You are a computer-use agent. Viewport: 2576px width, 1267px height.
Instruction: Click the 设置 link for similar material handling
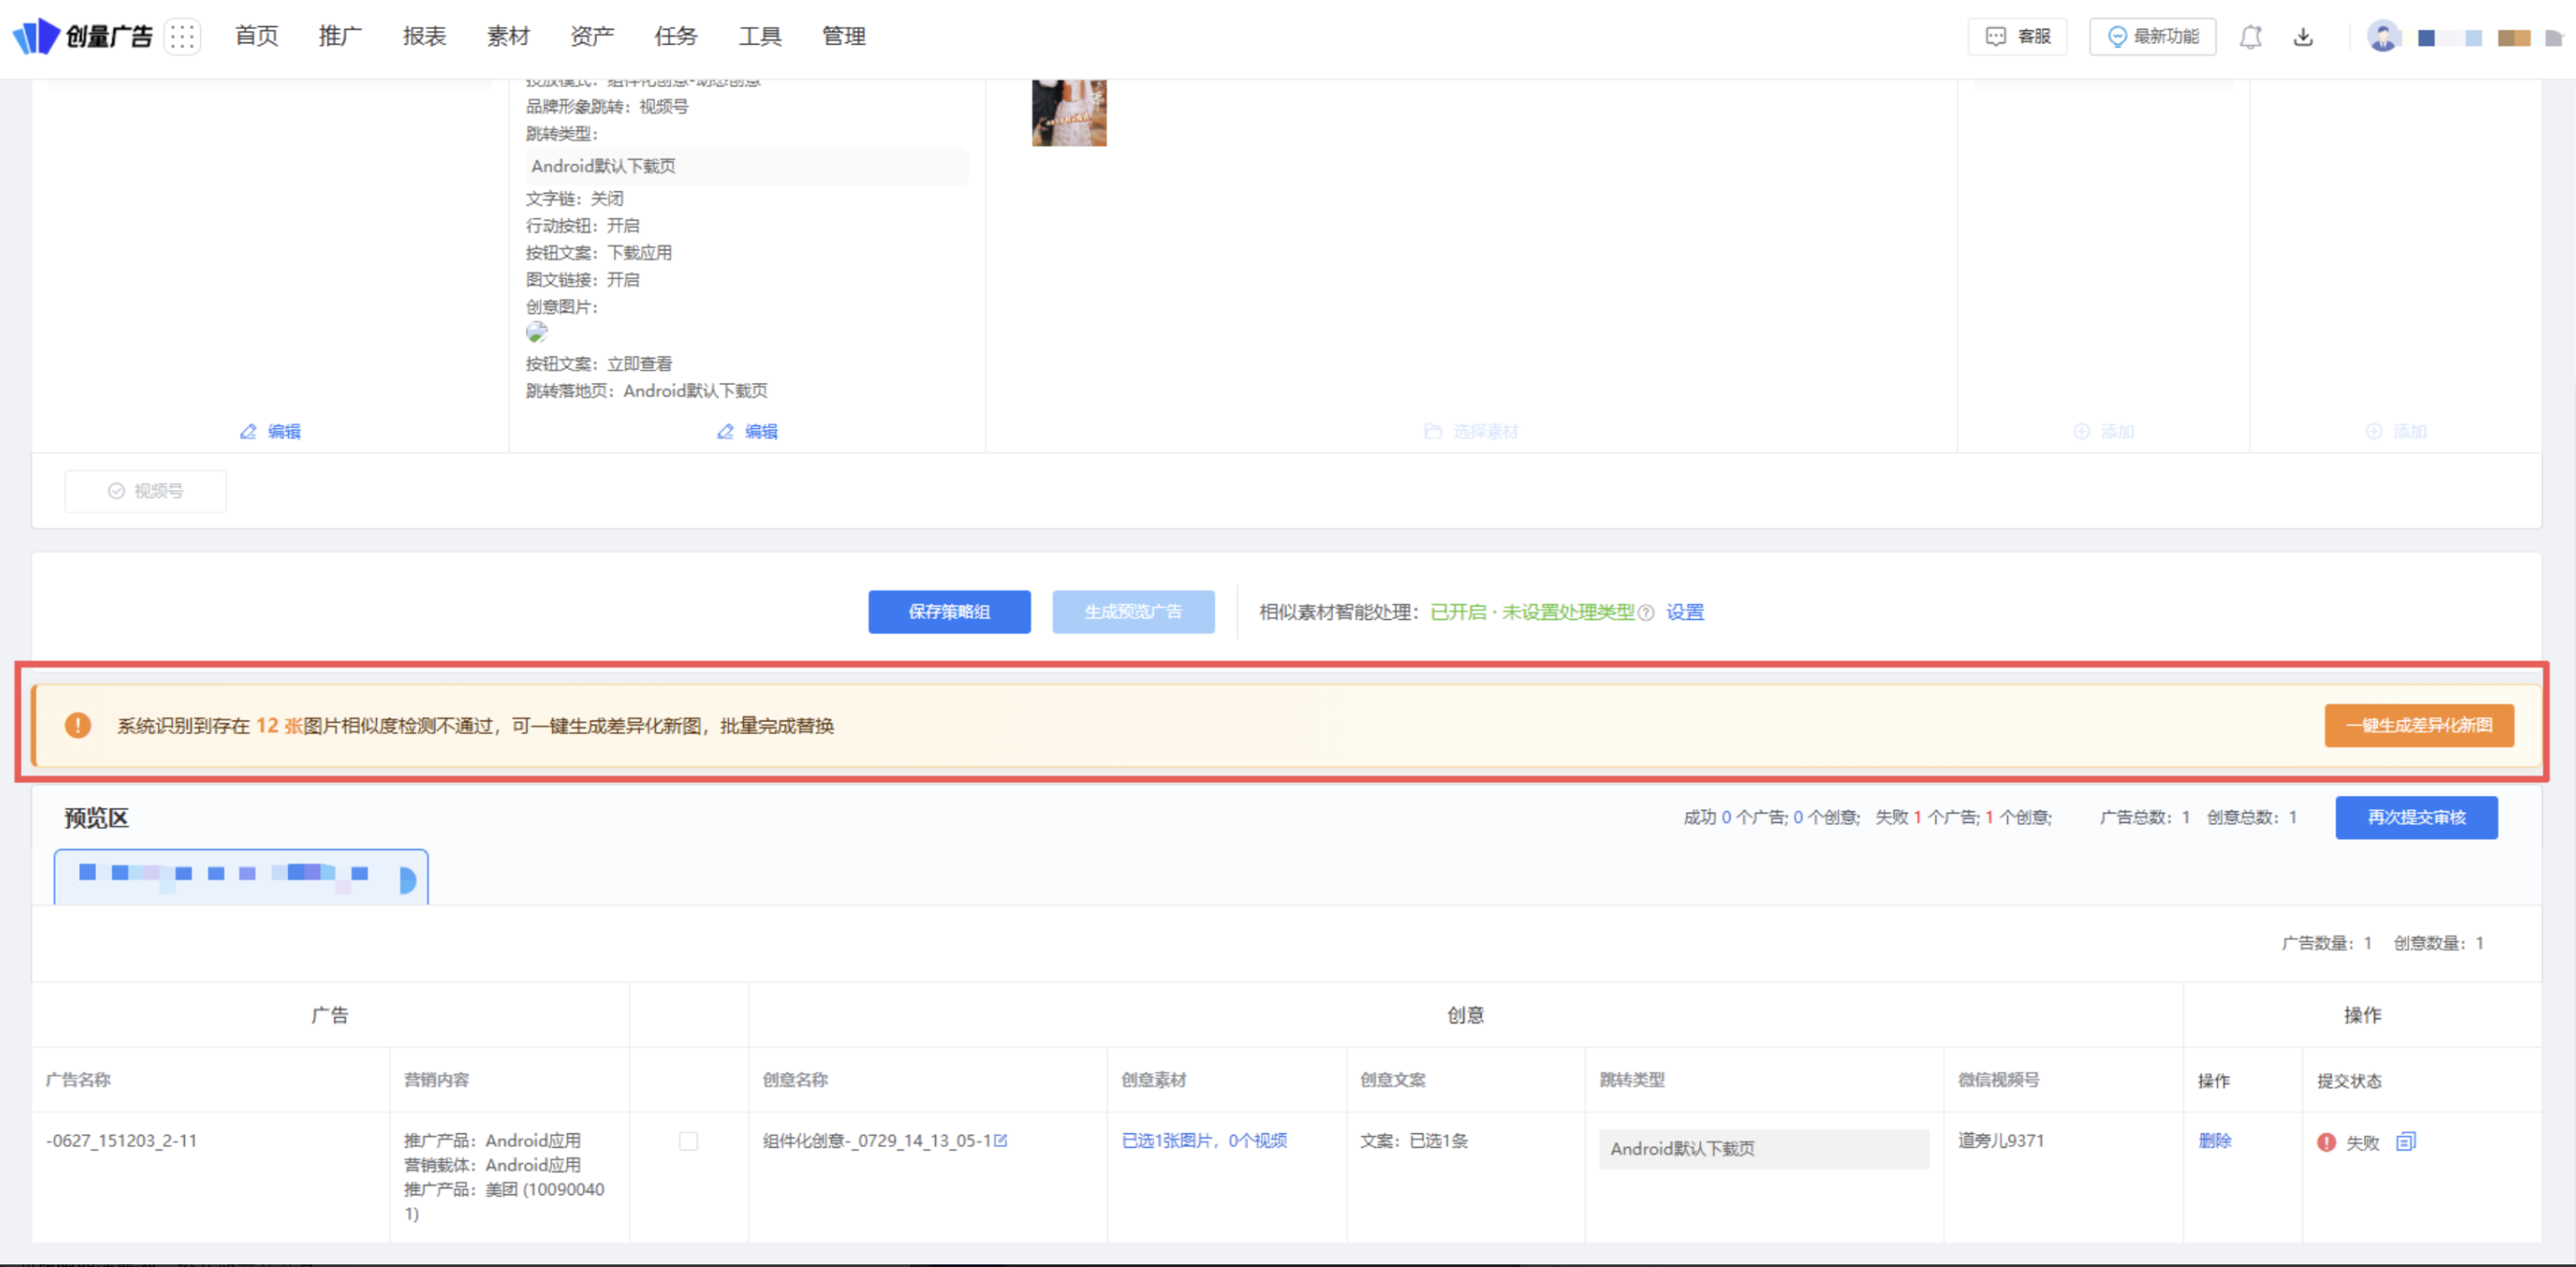tap(1685, 613)
